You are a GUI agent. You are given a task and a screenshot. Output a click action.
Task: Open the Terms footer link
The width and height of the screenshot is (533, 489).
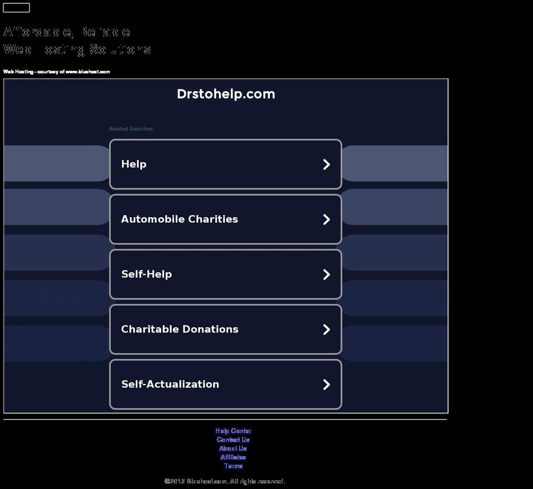pos(233,466)
